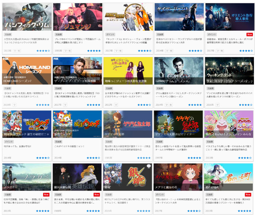255x215 pixels.
Task: Click the ポイント badge on Kingsman card
Action: (110, 35)
